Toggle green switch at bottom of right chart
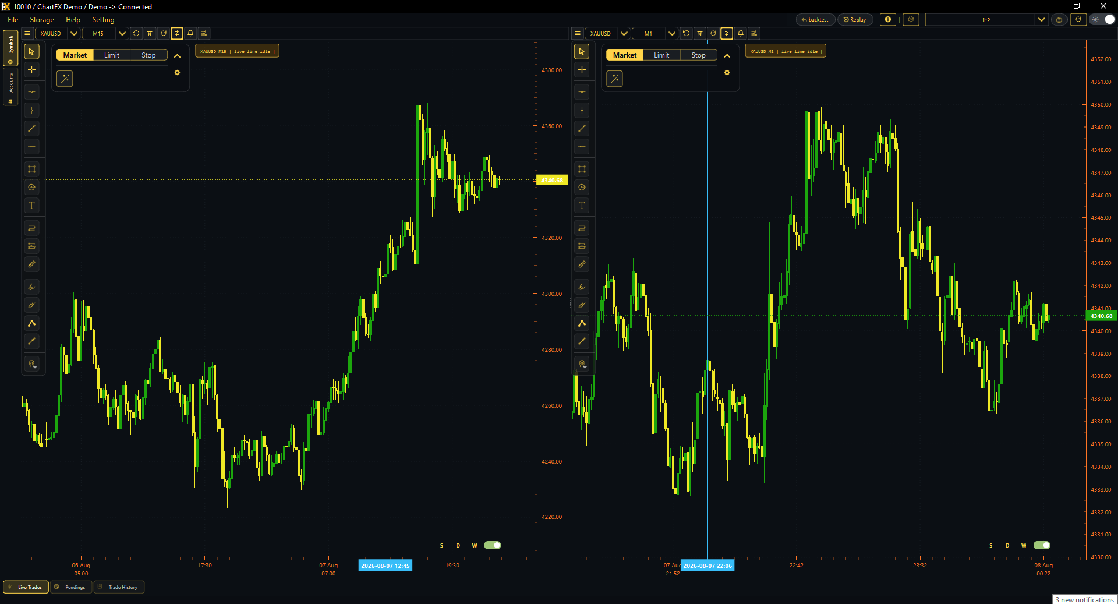1118x604 pixels. click(1042, 545)
